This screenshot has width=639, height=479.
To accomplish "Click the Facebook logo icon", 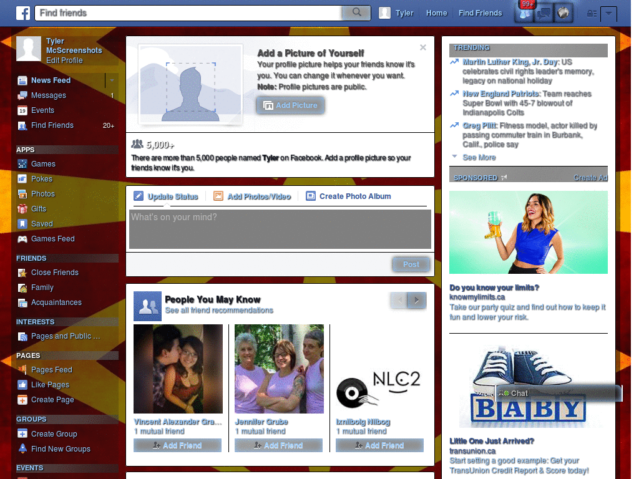I will point(23,13).
